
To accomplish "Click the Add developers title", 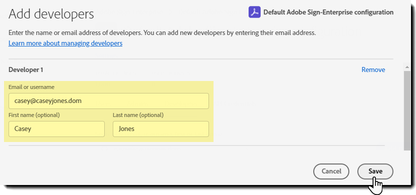I will [x=51, y=14].
